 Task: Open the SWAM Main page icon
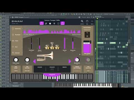click(42, 23)
